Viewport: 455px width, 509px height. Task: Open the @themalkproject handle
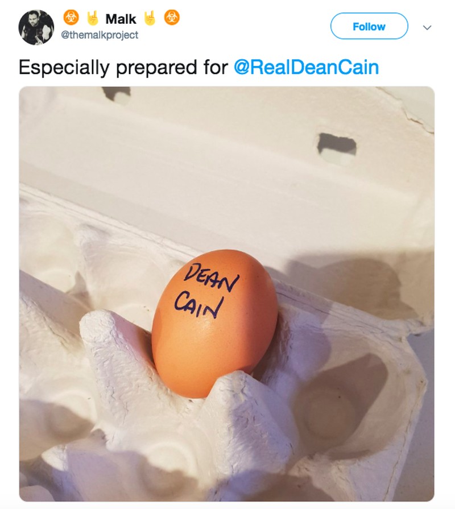point(100,35)
